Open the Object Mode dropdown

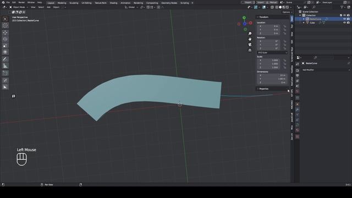[x=19, y=7]
